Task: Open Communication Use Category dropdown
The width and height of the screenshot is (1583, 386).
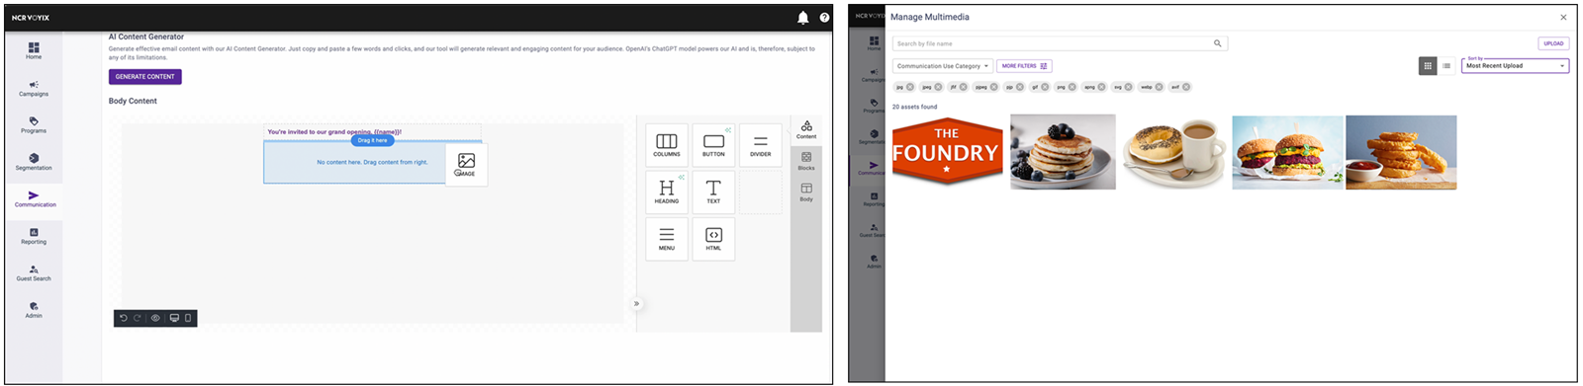Action: [x=943, y=66]
